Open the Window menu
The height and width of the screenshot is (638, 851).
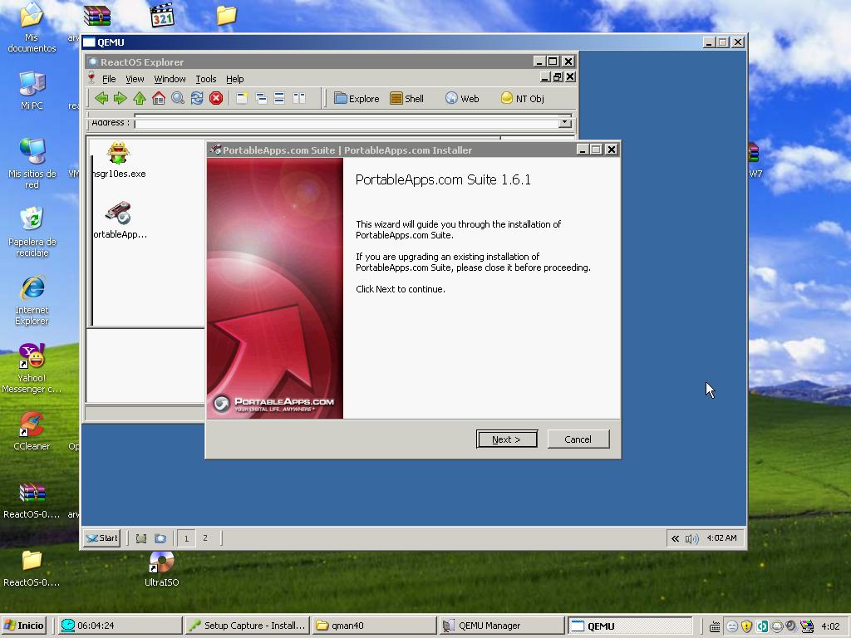click(170, 79)
